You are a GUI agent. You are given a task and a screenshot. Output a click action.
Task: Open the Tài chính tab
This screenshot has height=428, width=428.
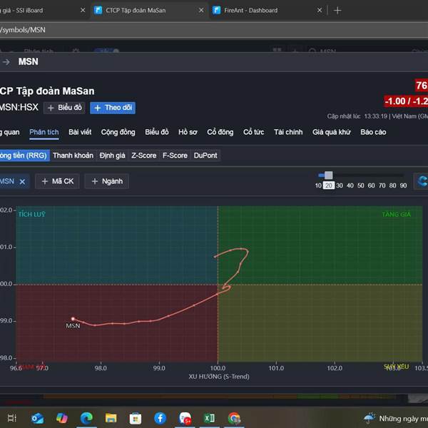pos(288,132)
